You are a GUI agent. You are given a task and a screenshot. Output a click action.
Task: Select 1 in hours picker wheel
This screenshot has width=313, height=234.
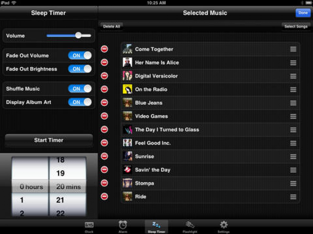click(x=22, y=200)
